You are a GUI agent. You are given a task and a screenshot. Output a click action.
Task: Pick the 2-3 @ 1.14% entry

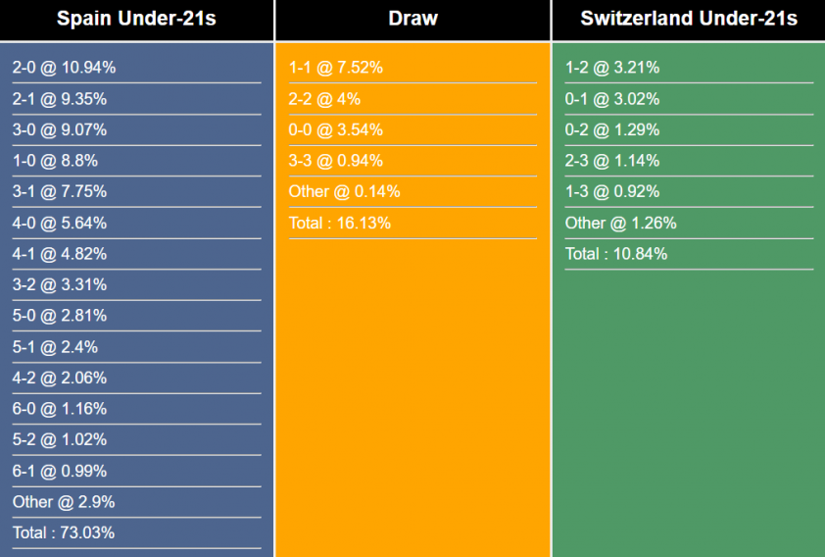612,161
